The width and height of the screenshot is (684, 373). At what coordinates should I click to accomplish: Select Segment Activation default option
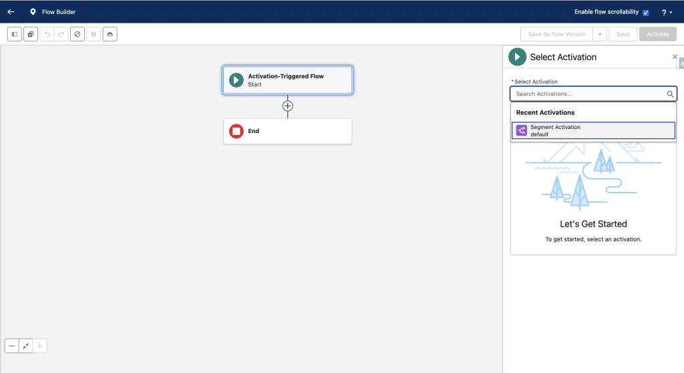(x=593, y=130)
